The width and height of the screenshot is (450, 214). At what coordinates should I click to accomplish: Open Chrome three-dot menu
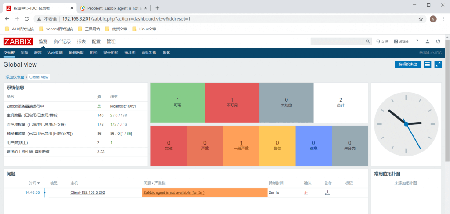tap(444, 19)
